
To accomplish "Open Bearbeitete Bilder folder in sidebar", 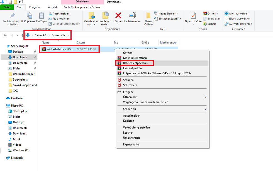I will click(x=24, y=74).
